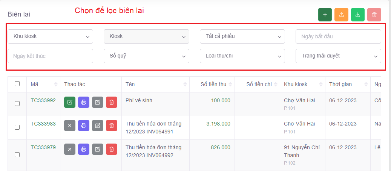The image size is (391, 171).
Task: Print receipt TC333983
Action: click(84, 126)
